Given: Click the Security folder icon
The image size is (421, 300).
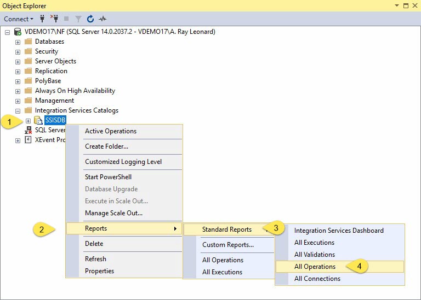Looking at the screenshot, I should [x=28, y=51].
